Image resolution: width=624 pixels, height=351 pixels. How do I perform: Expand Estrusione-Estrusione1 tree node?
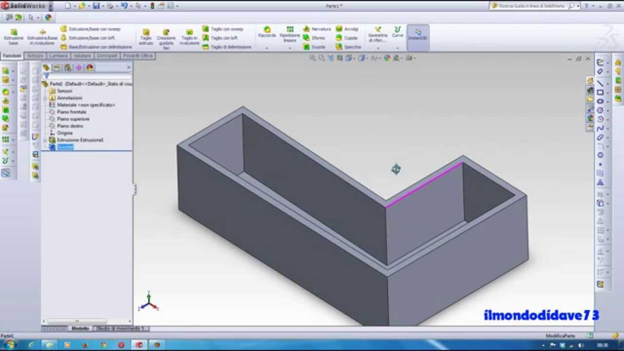point(45,140)
